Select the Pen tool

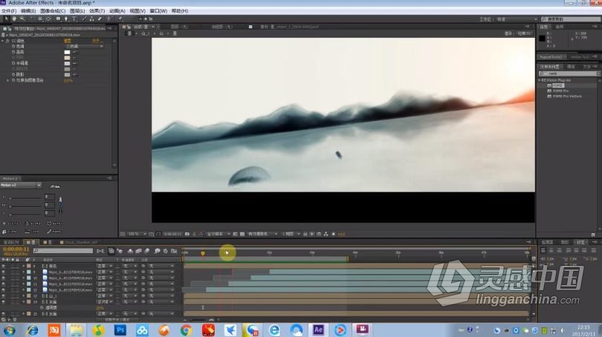pos(66,19)
